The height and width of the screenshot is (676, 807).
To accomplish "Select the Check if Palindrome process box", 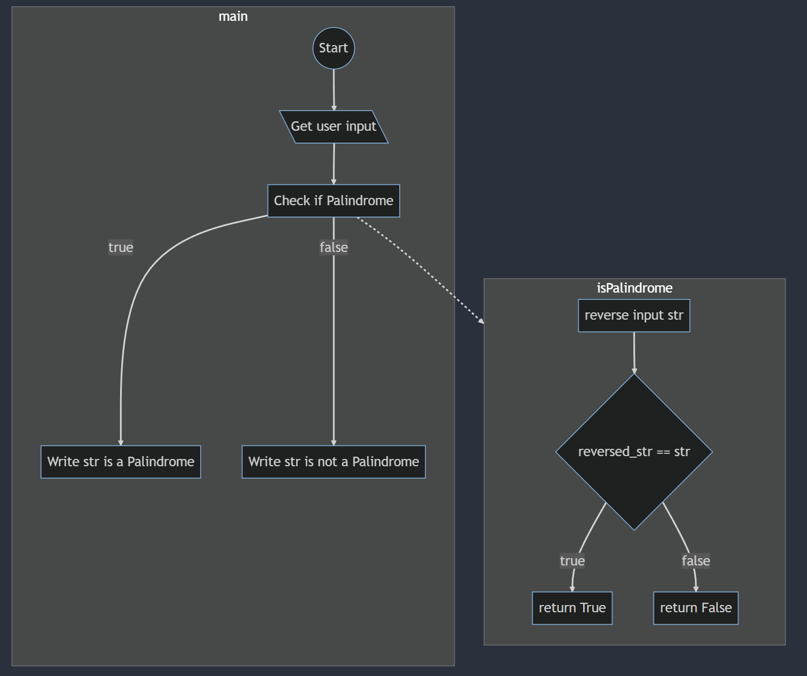I will point(333,200).
